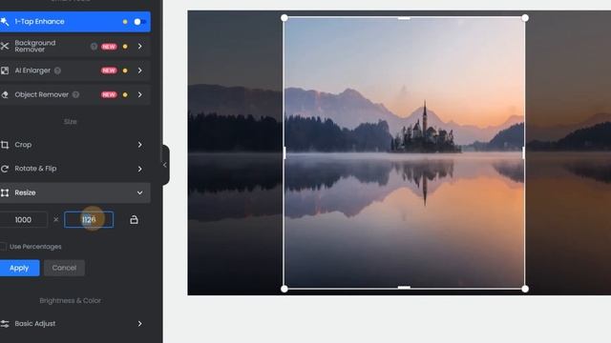Expand the Object Remover chevron
611x343 pixels.
tap(140, 94)
